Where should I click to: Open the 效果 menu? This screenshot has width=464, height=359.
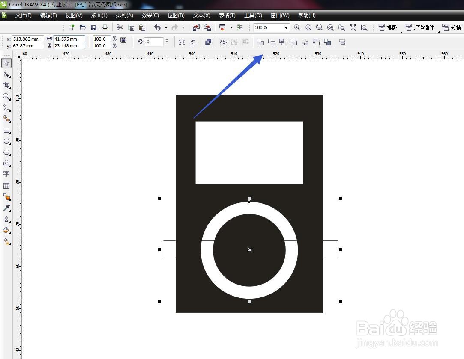pos(150,15)
